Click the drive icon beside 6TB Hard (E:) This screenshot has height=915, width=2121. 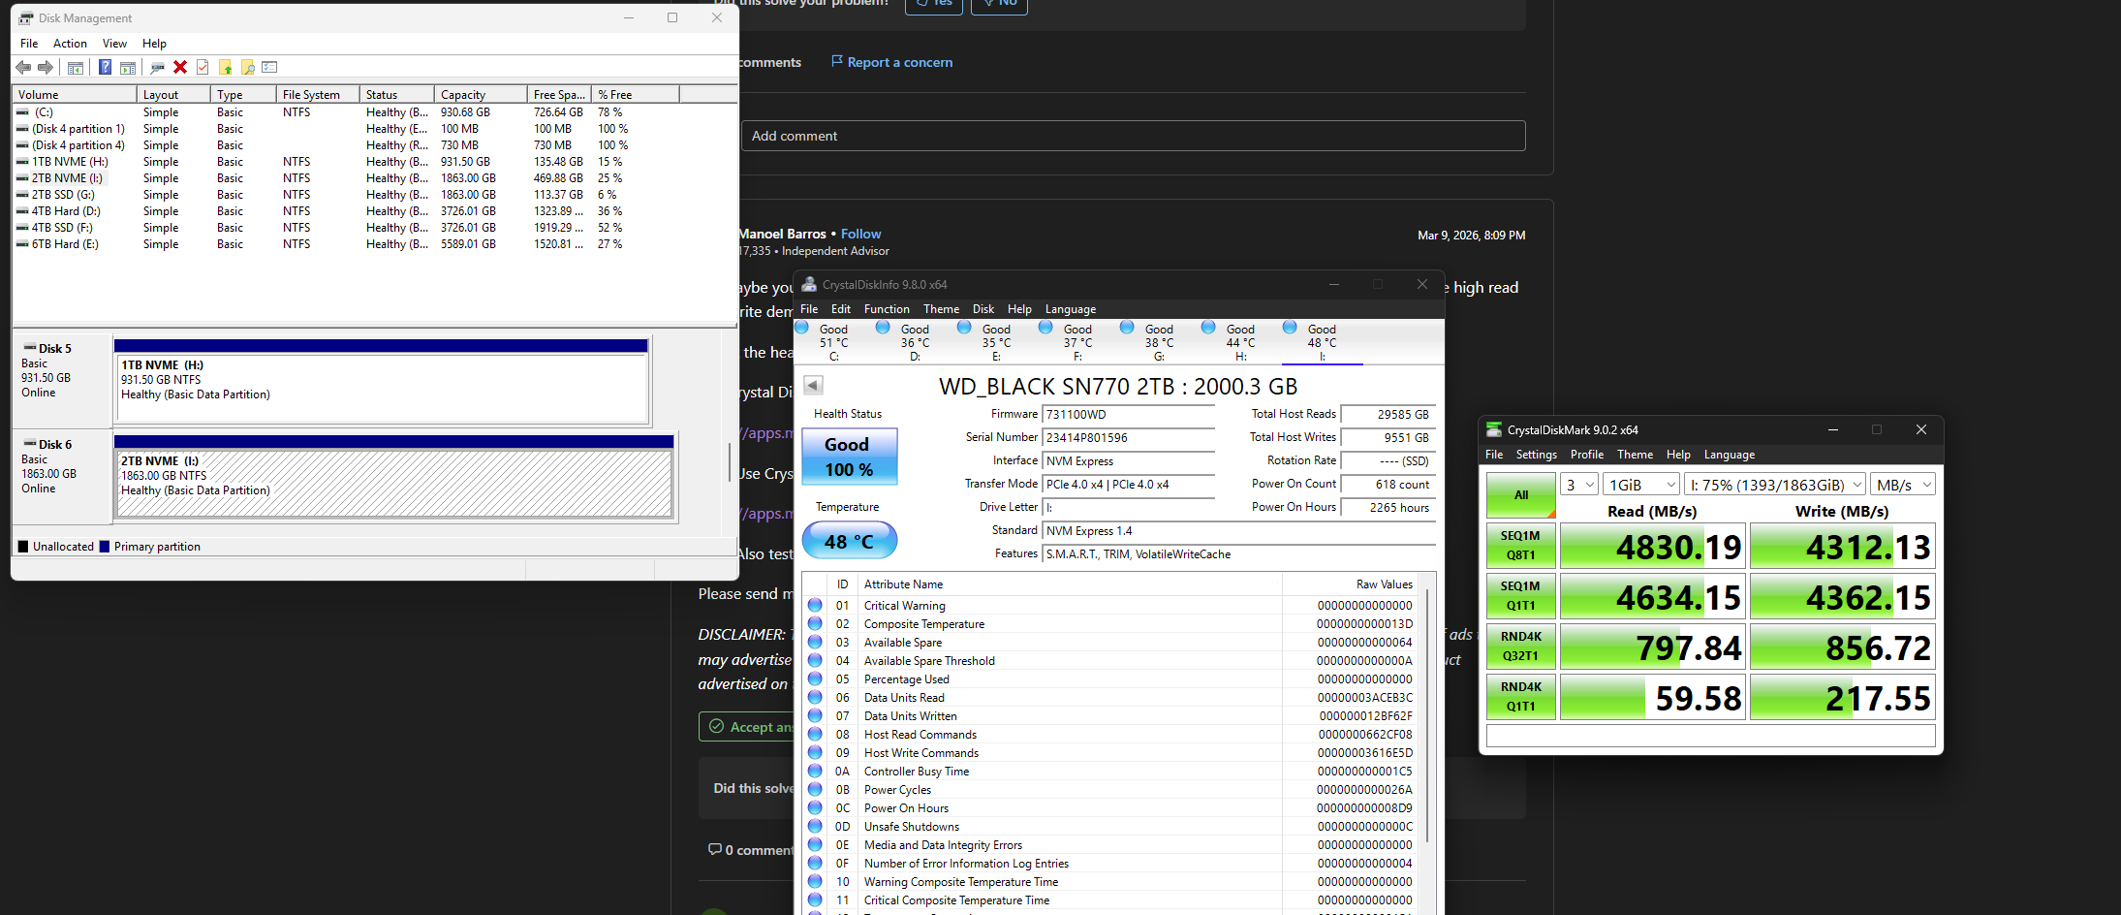tap(22, 244)
